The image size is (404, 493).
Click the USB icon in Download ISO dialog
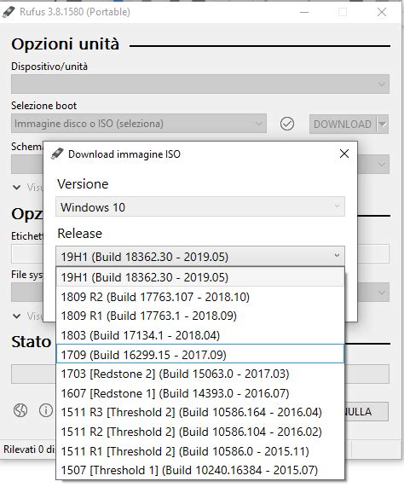click(57, 154)
